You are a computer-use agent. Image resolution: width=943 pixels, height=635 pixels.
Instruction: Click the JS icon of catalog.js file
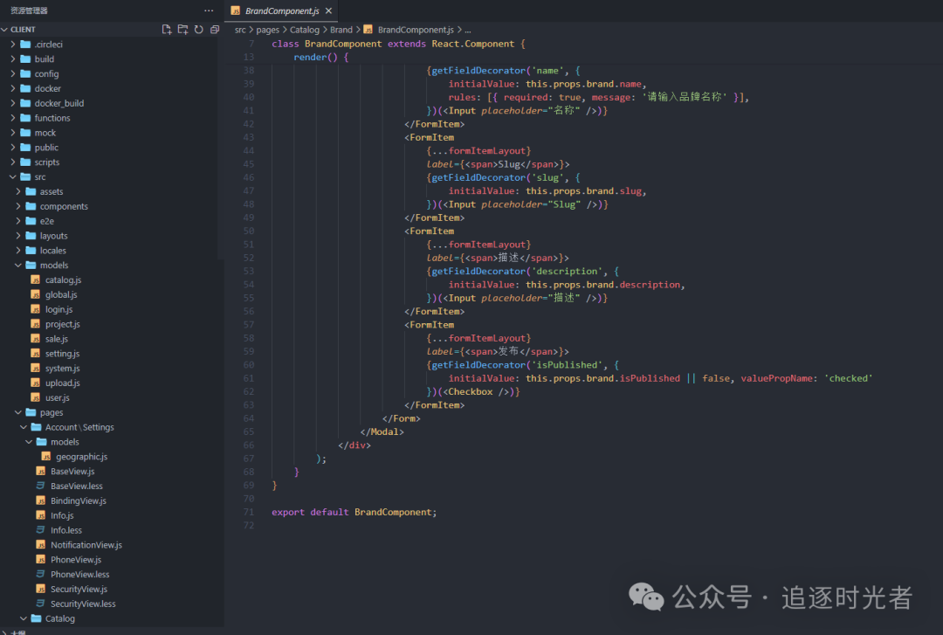[x=36, y=280]
